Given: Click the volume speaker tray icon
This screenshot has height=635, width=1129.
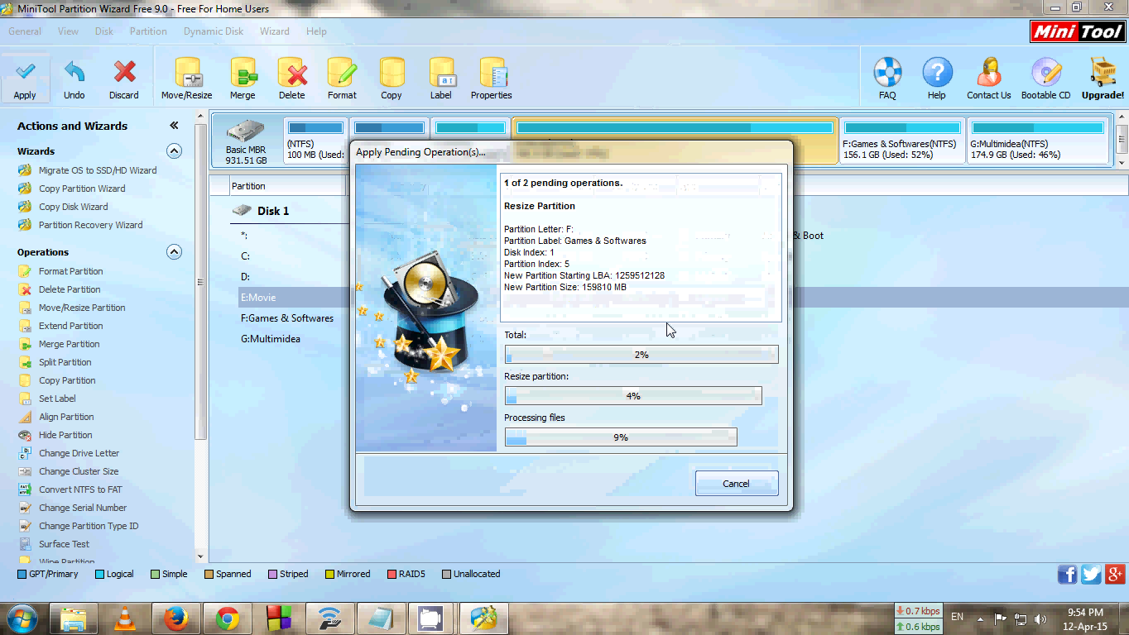Looking at the screenshot, I should 1040,618.
